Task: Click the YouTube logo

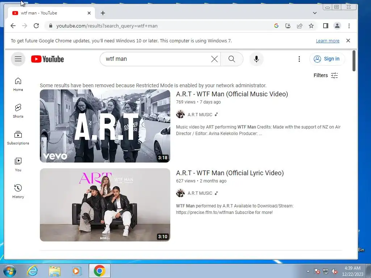Action: [x=47, y=59]
